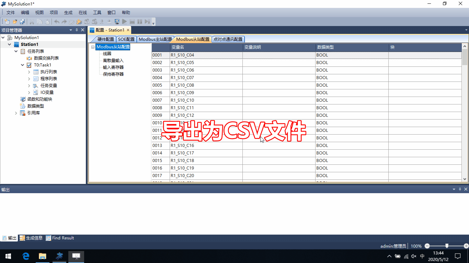
Task: Select 离散量输入 under Modbus从站配置
Action: pos(113,60)
